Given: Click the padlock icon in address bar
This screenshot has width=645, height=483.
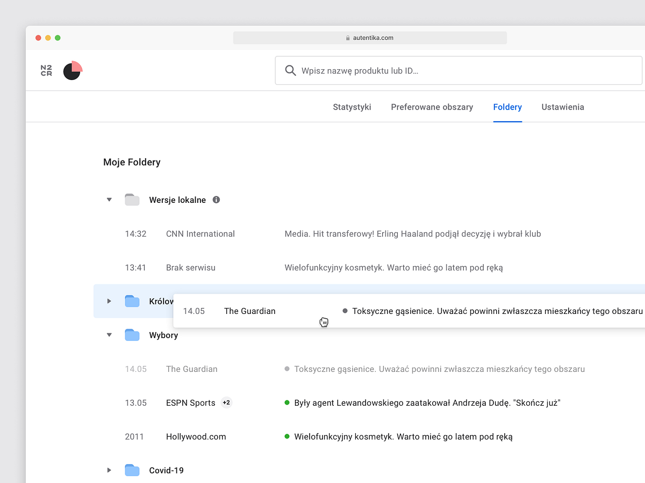Looking at the screenshot, I should tap(348, 38).
